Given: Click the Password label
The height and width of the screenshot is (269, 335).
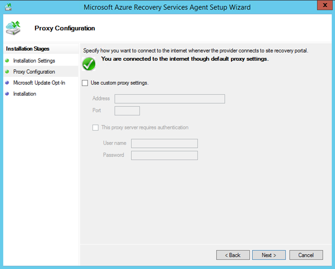Looking at the screenshot, I should point(114,155).
